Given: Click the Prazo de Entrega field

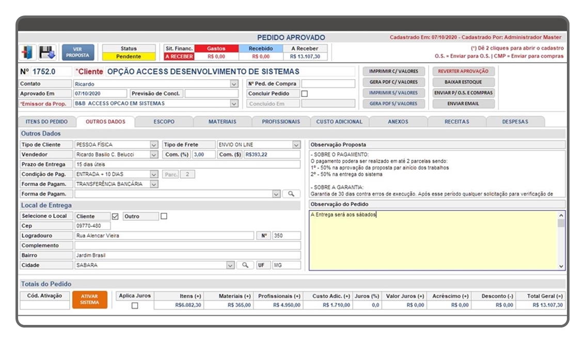Looking at the screenshot, I should 187,164.
